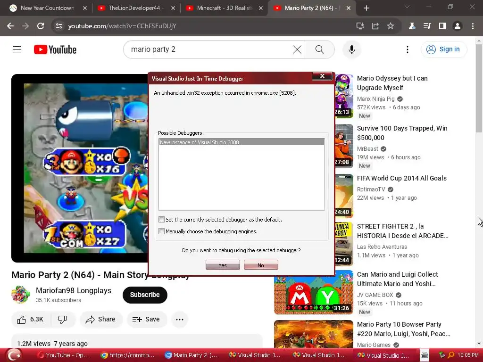Switch to https://commo... Chrome taskbar item
This screenshot has height=362, width=483.
pos(127,355)
